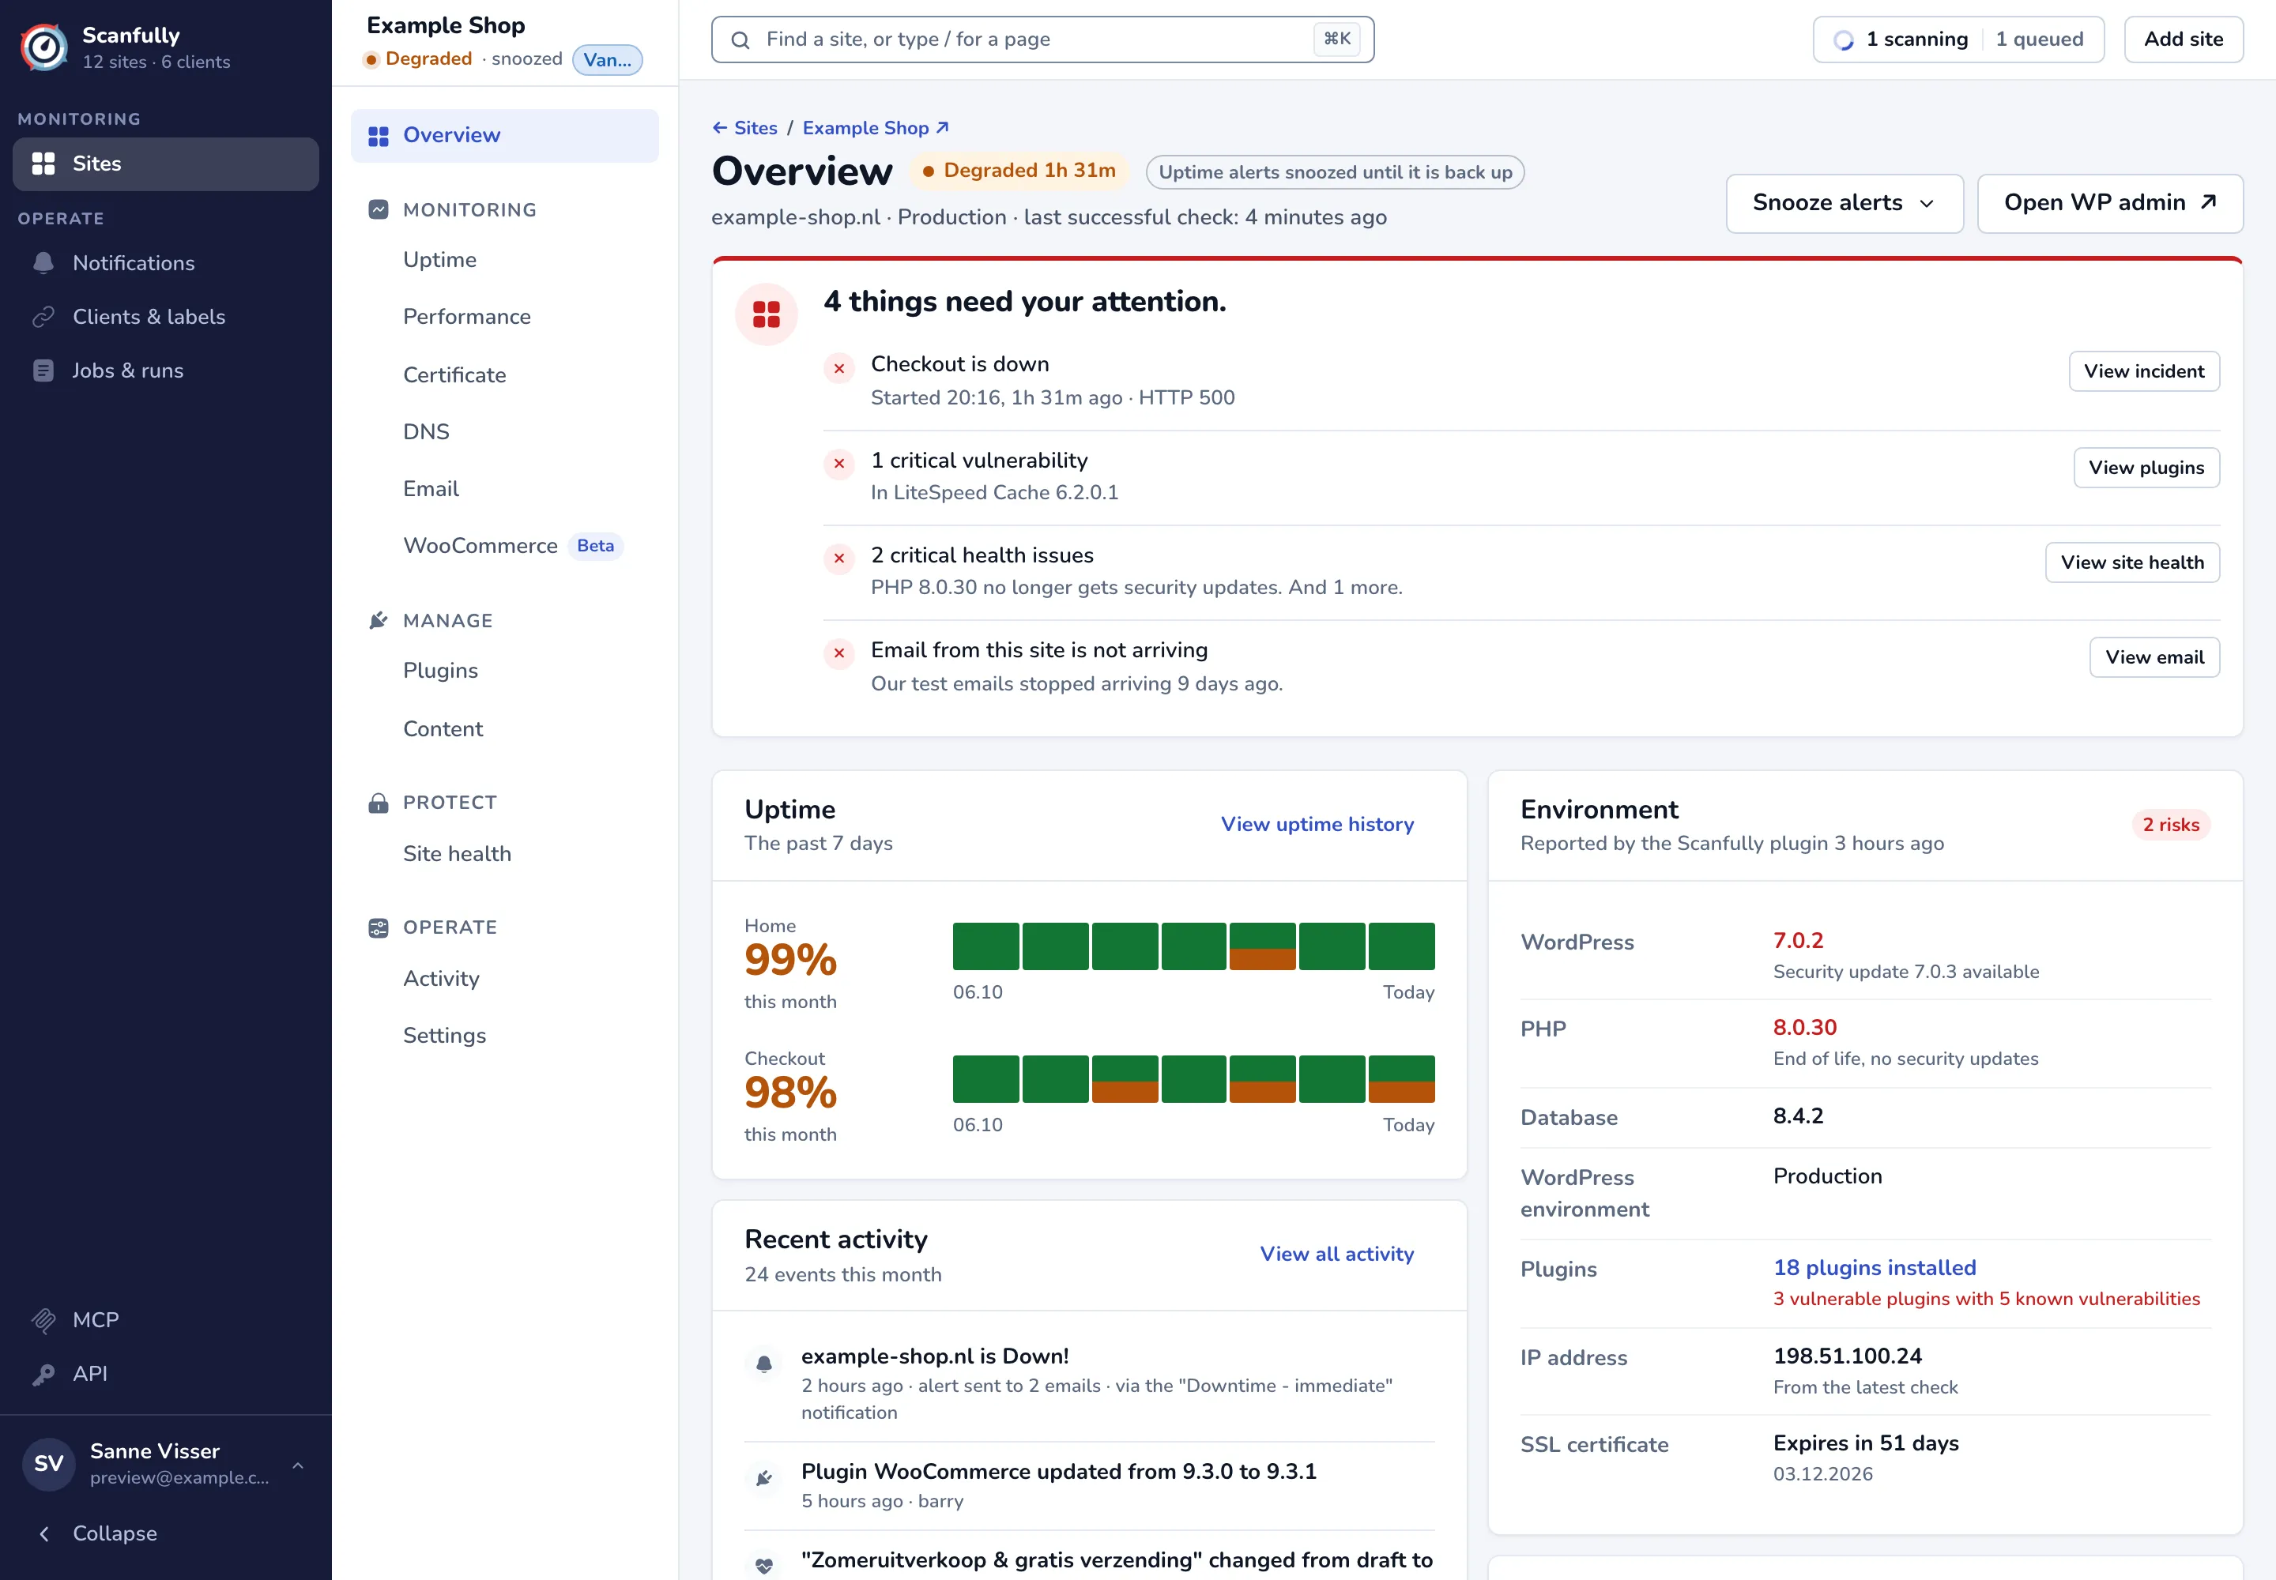The image size is (2276, 1580).
Task: Click today's Checkout uptime bar
Action: coord(1401,1079)
